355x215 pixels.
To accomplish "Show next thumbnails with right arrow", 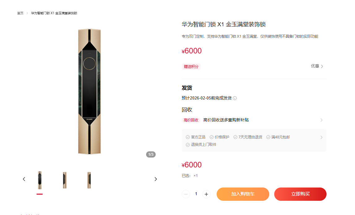I will [156, 179].
